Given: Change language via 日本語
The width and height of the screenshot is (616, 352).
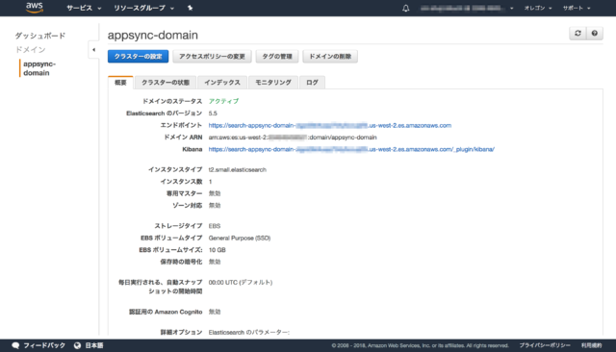Looking at the screenshot, I should 94,345.
